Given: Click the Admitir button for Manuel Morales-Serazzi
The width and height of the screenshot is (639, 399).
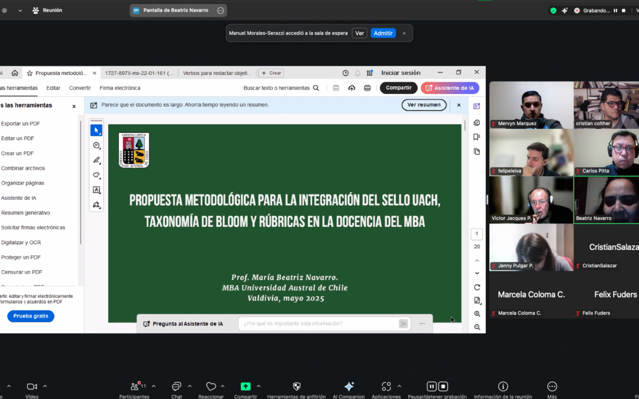Looking at the screenshot, I should click(x=383, y=33).
